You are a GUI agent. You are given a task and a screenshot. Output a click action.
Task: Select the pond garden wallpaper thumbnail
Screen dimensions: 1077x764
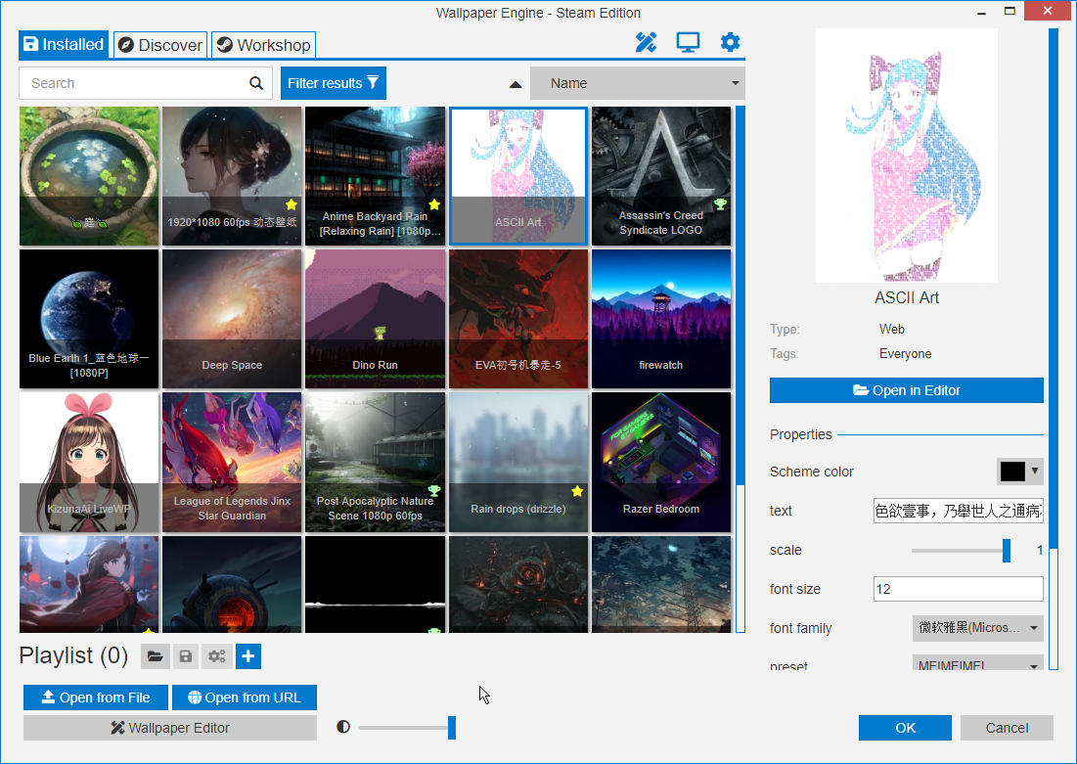click(89, 176)
